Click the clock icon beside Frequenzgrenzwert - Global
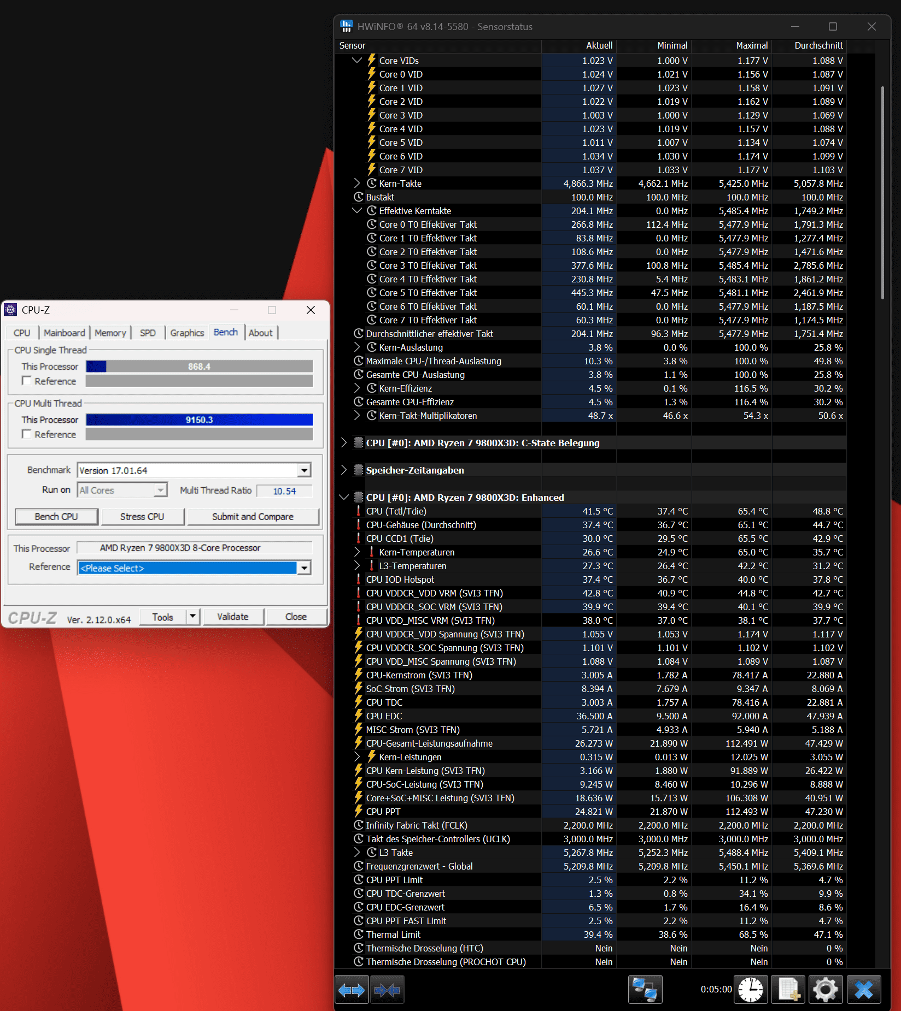The image size is (901, 1011). [x=359, y=866]
